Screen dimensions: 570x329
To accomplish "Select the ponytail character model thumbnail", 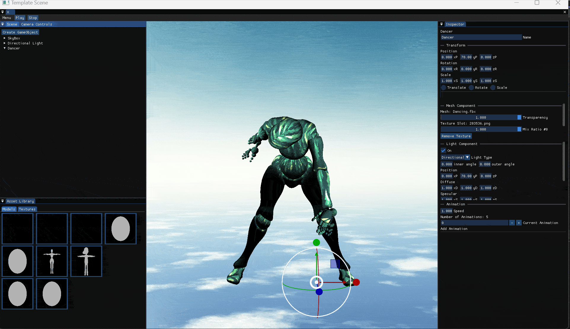I will pyautogui.click(x=86, y=261).
